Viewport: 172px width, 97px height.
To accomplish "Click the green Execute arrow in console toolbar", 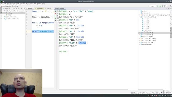I will click(x=55, y=16).
